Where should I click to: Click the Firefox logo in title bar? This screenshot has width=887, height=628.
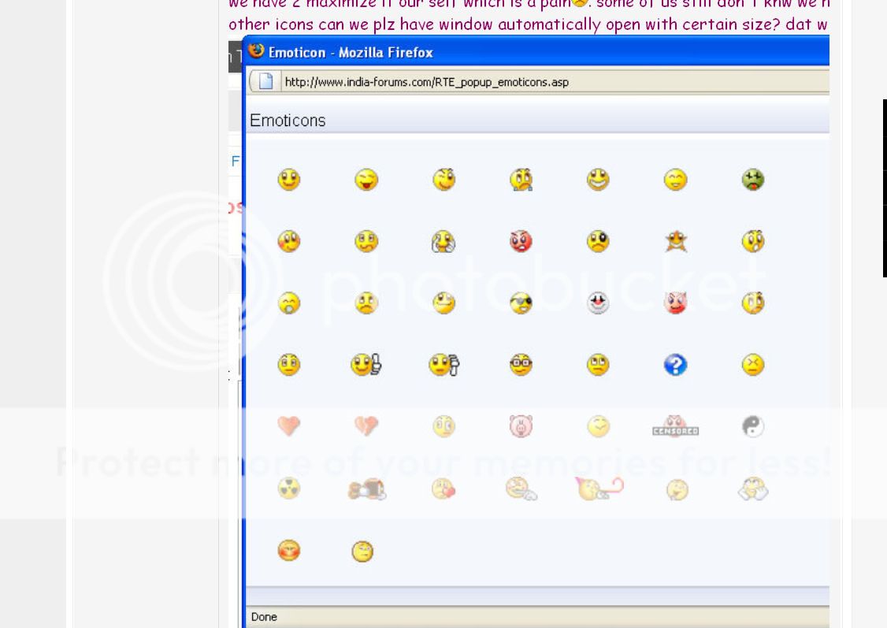tap(256, 52)
